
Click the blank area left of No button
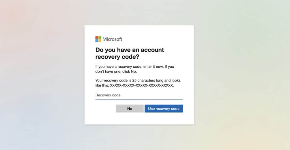click(105, 109)
